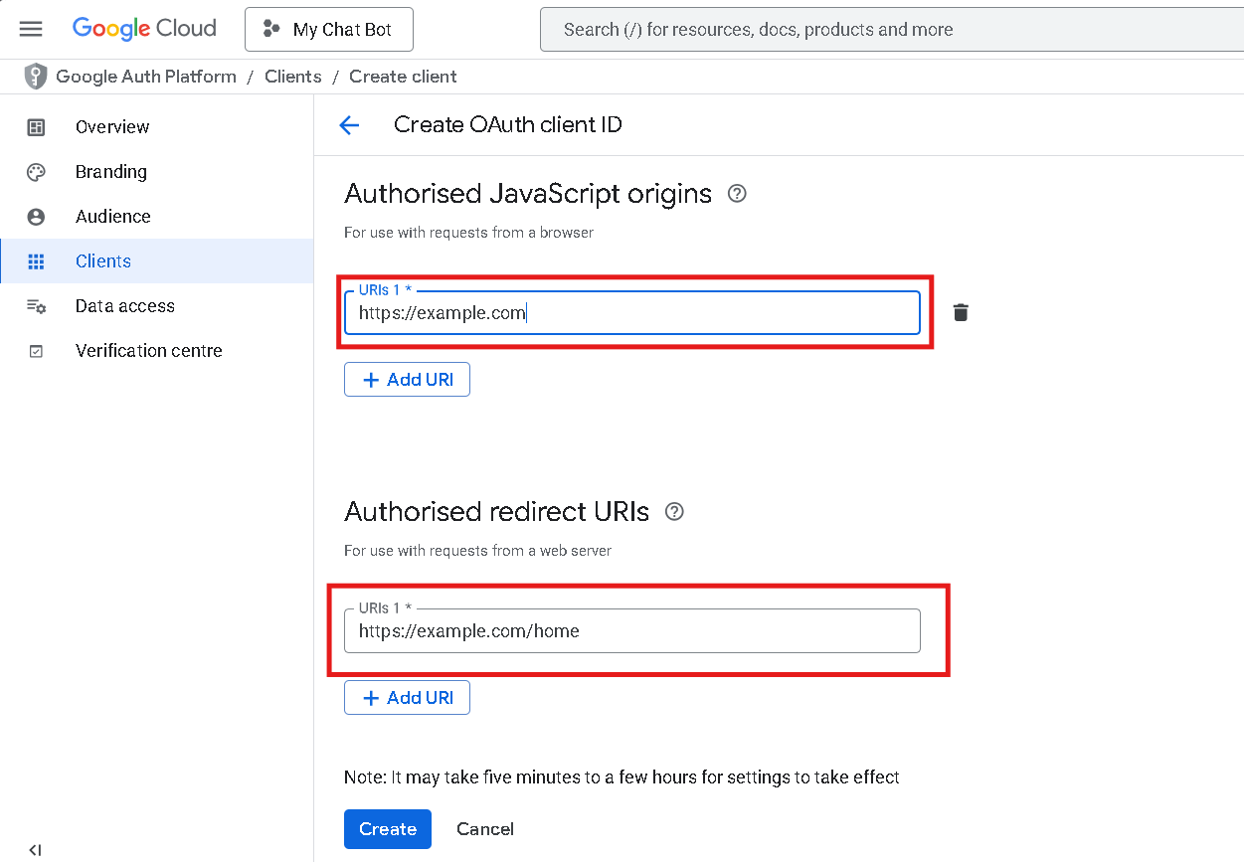Viewport: 1244px width, 862px height.
Task: Go back with the left arrow icon
Action: pyautogui.click(x=349, y=125)
